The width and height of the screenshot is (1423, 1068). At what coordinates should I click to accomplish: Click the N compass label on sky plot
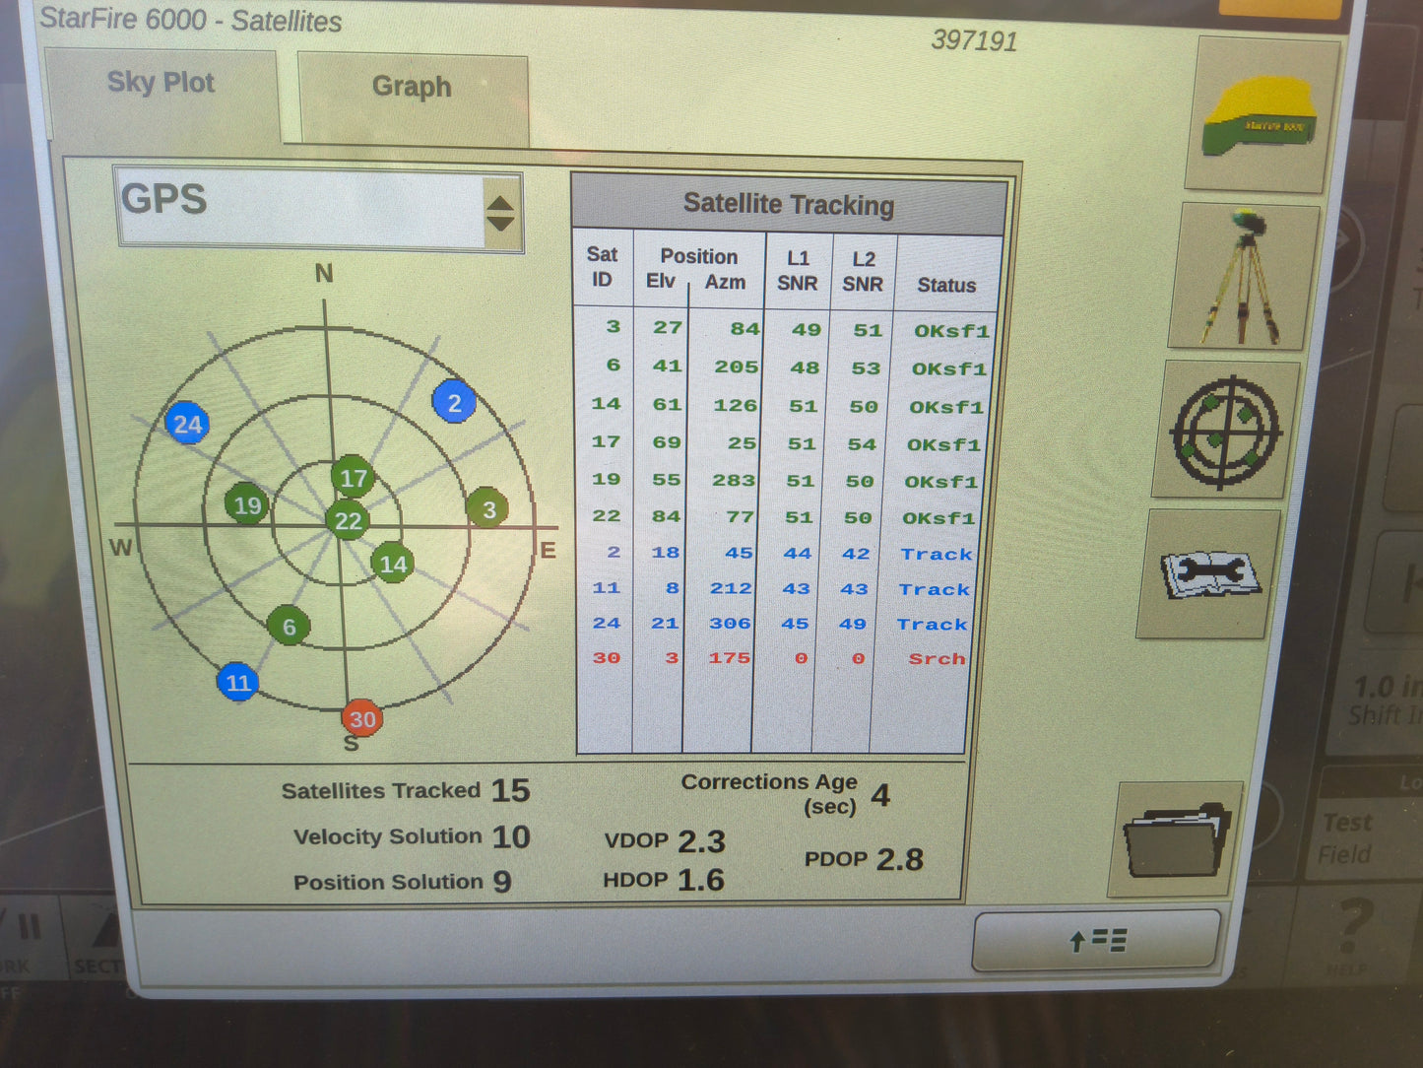tap(324, 274)
